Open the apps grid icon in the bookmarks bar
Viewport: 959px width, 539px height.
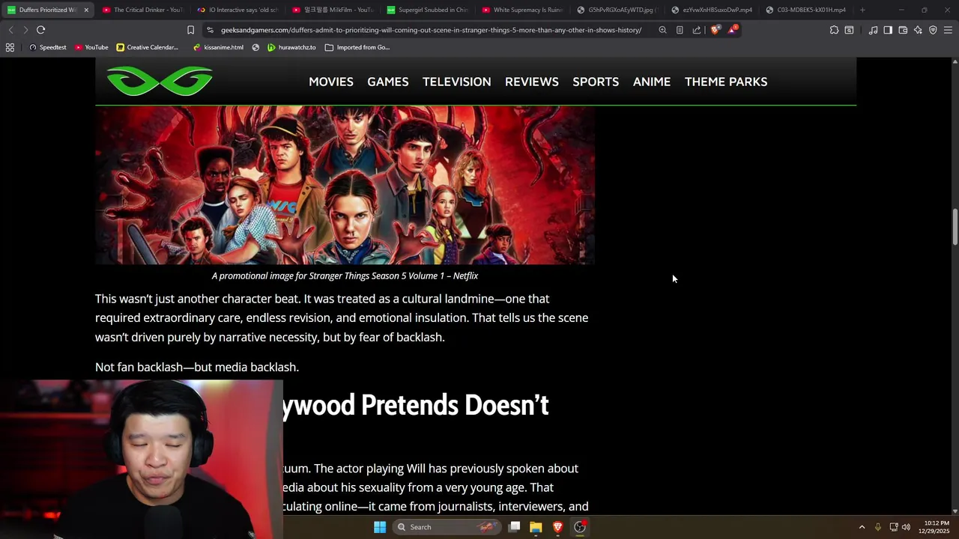10,47
